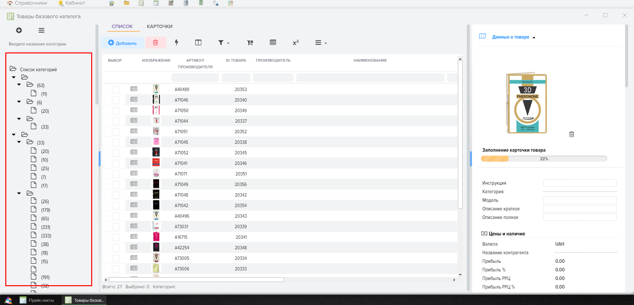
Task: Click the table grid view icon
Action: (273, 43)
